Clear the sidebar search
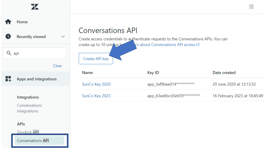Image resolution: width=265 pixels, height=149 pixels. coord(58,66)
